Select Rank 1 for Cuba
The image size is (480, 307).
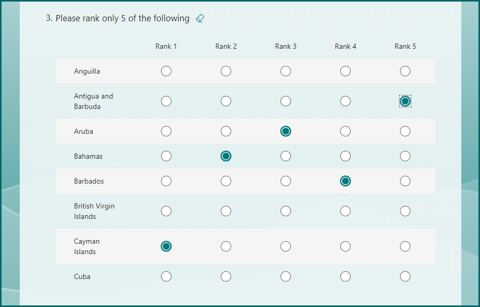[166, 276]
